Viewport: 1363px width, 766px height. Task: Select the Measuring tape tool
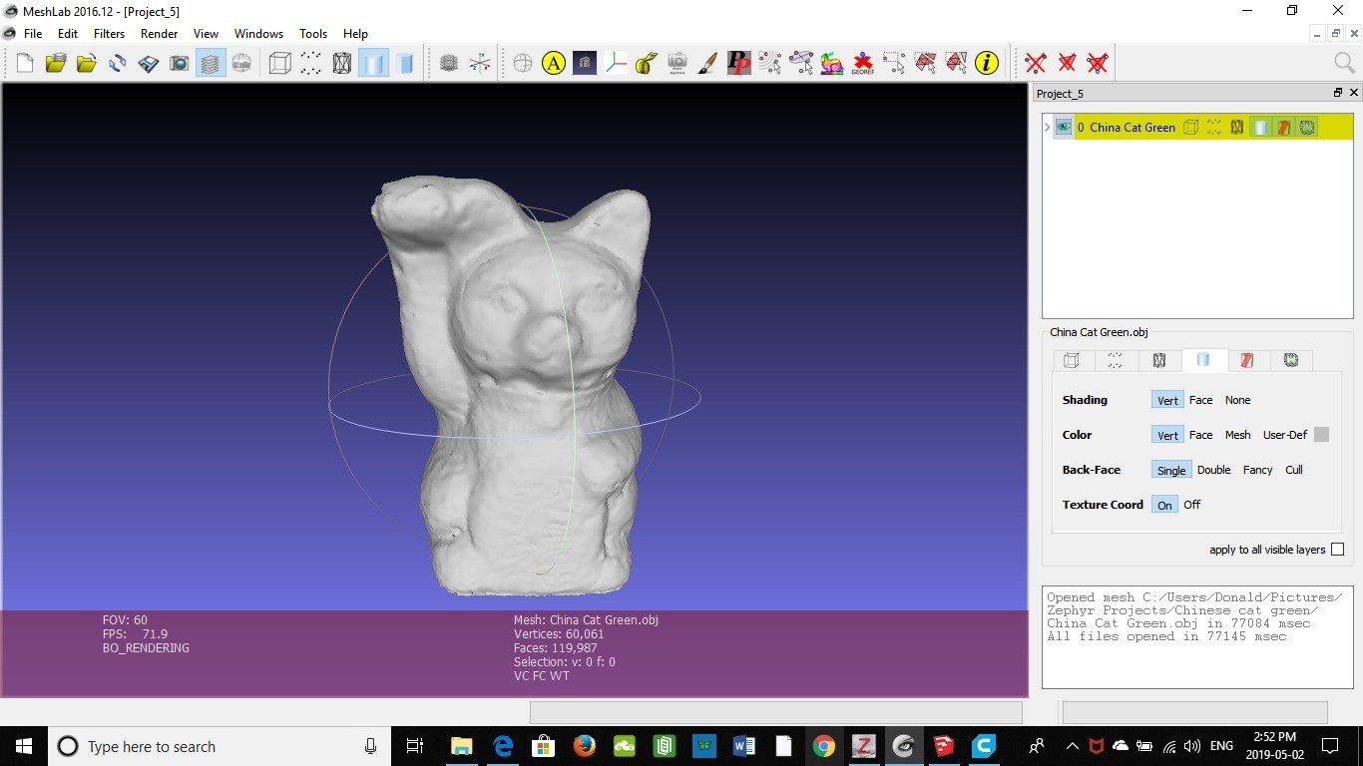click(646, 64)
